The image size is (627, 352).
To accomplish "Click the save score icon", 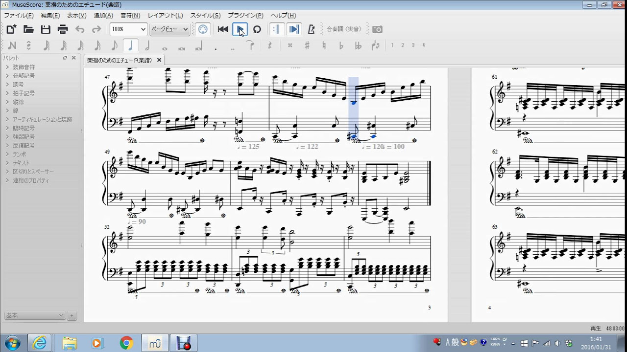I will click(x=46, y=29).
